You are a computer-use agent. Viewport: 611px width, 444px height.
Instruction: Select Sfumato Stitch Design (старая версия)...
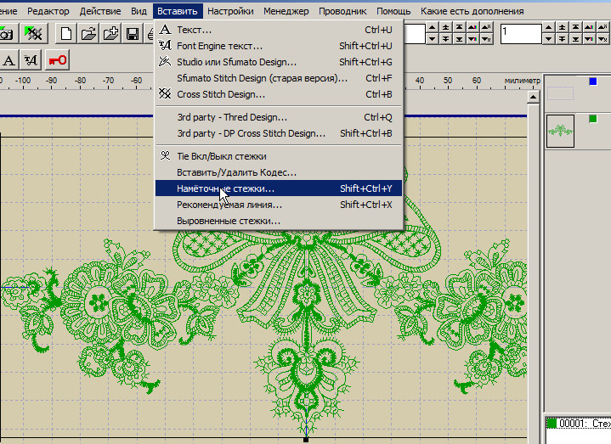pyautogui.click(x=279, y=78)
